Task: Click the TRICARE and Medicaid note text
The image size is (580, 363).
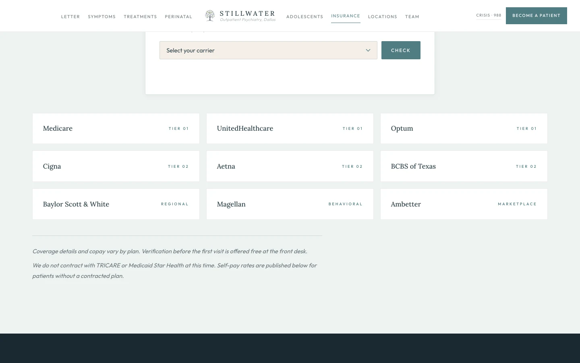Action: (x=175, y=271)
